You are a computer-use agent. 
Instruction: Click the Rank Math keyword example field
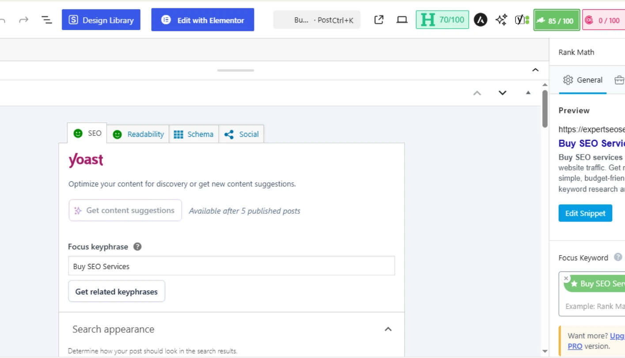pyautogui.click(x=595, y=306)
